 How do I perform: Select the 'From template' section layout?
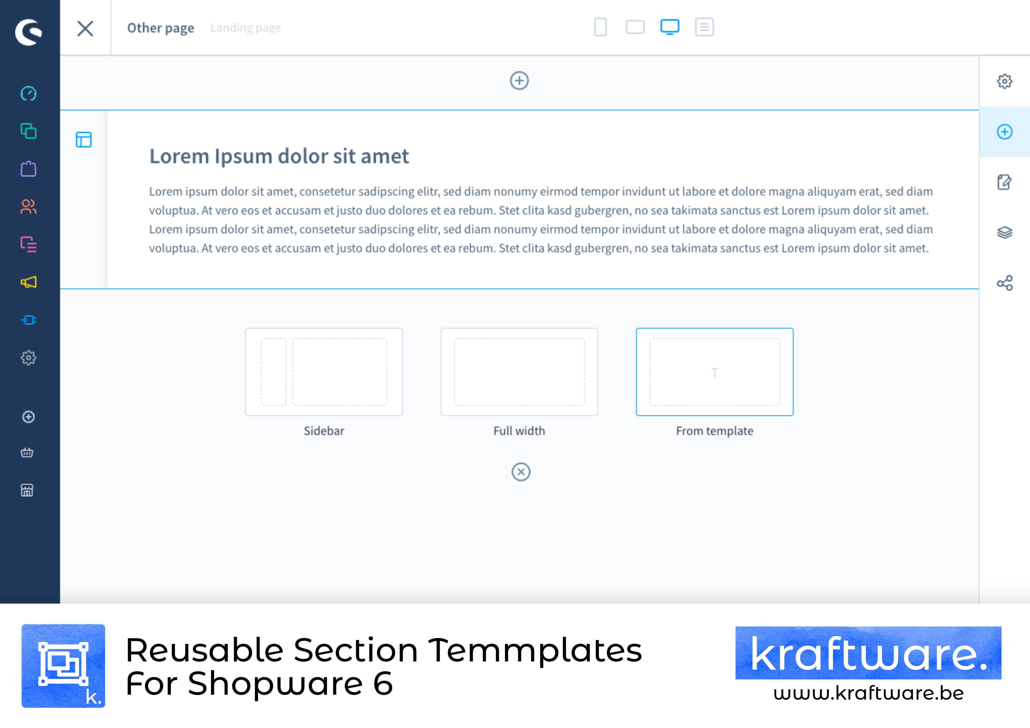715,372
